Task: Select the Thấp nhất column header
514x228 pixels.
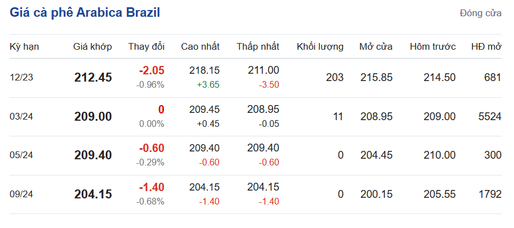Action: [257, 47]
